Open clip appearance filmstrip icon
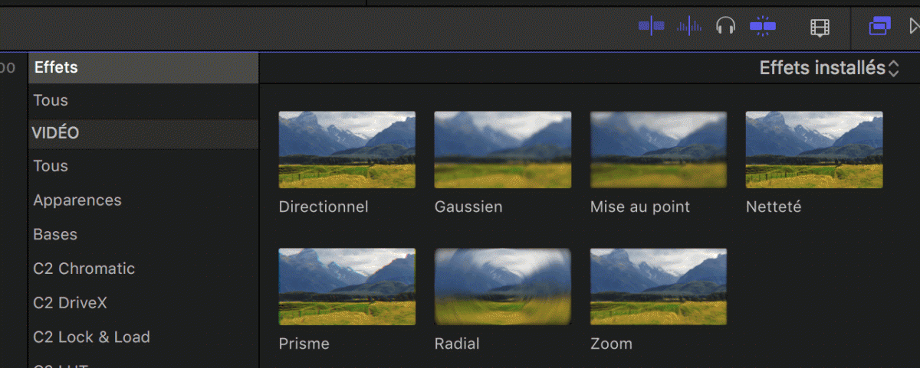920x368 pixels. tap(820, 28)
